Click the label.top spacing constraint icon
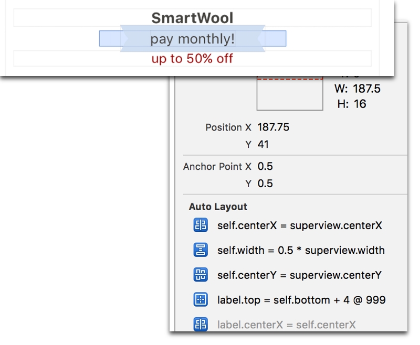420x345 pixels. tap(201, 300)
